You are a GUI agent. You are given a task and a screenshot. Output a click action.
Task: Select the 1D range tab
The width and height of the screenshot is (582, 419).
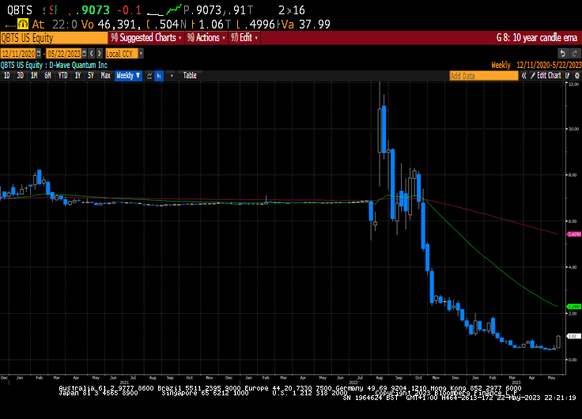point(6,76)
